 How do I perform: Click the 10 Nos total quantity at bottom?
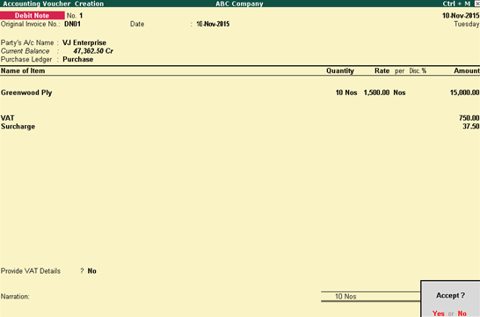tap(345, 297)
